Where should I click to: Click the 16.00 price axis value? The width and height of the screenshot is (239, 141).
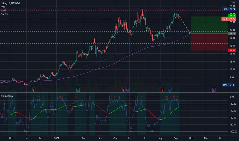(232, 46)
